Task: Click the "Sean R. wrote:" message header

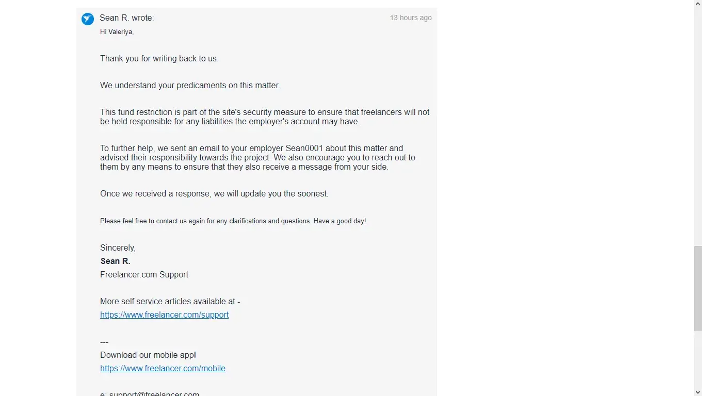Action: 126,18
